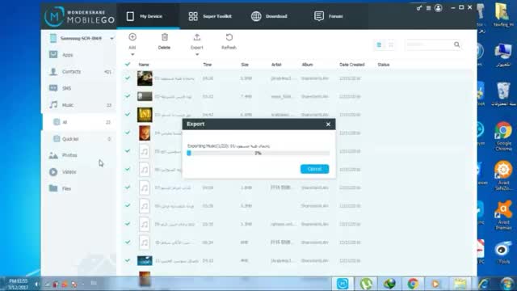Click Internet Explorer icon in taskbar
Viewport: 517px width, 291px height.
click(483, 284)
